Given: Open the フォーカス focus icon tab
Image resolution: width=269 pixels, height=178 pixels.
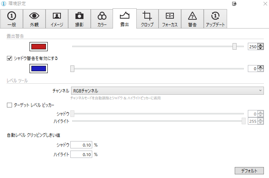Looking at the screenshot, I should 169,16.
